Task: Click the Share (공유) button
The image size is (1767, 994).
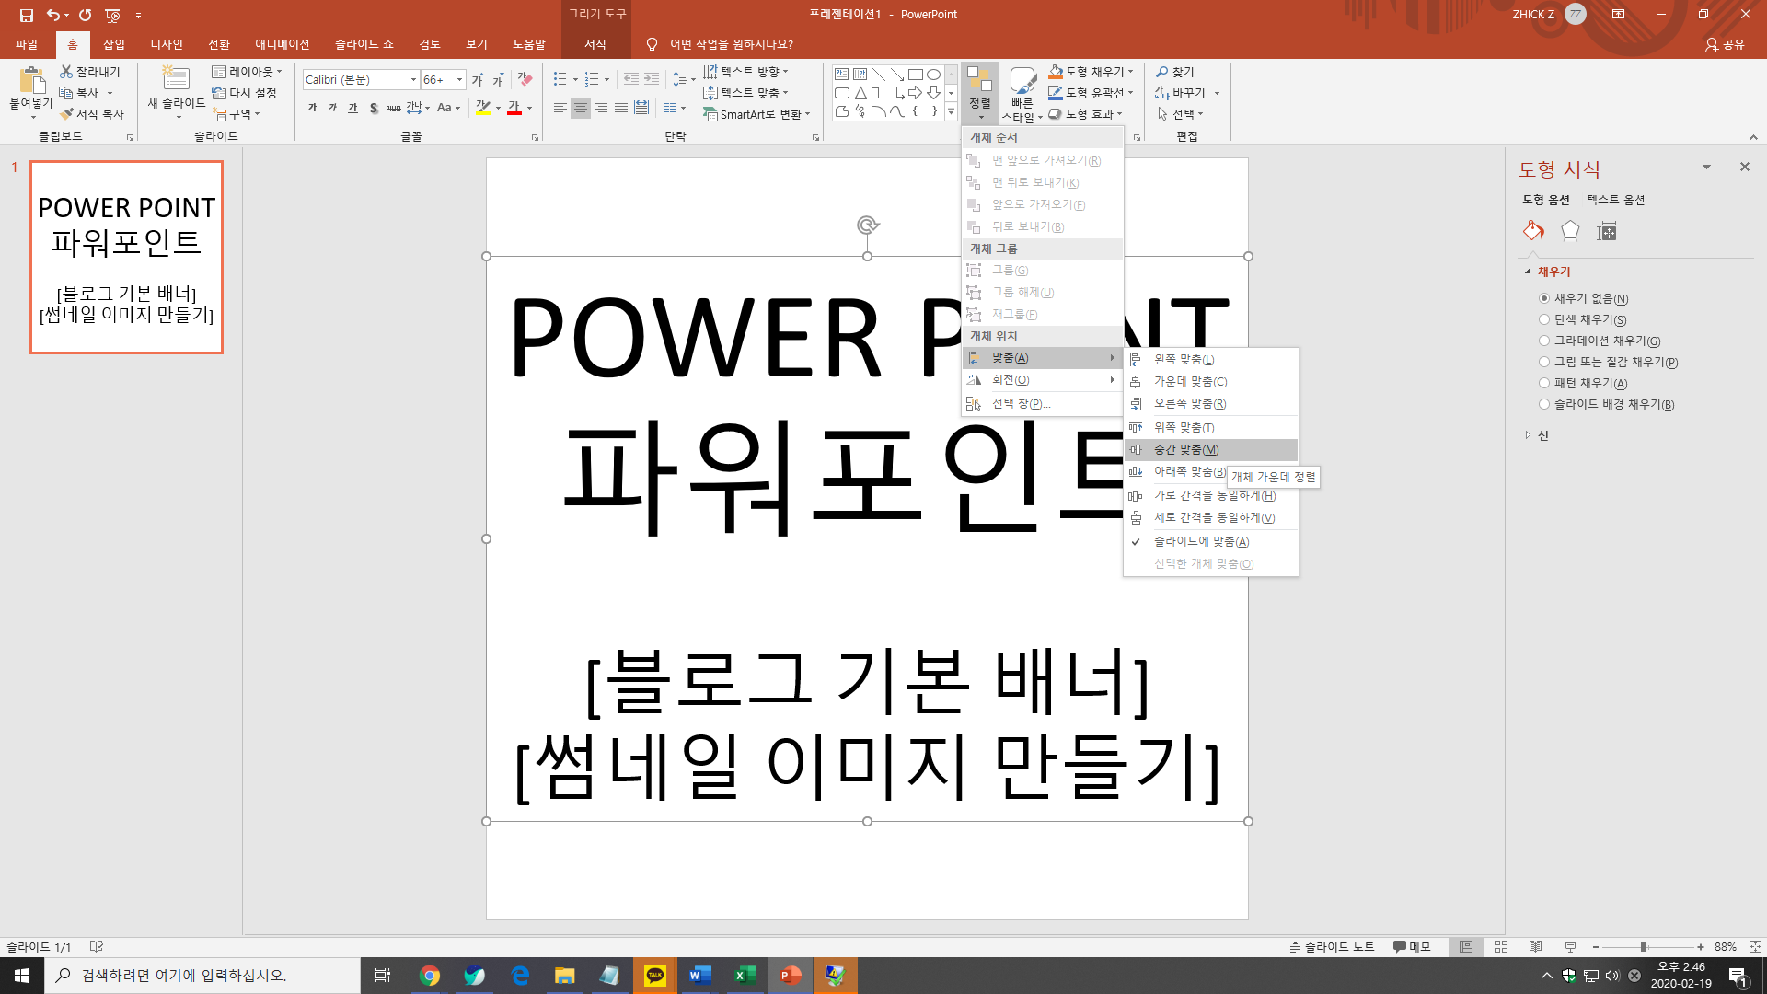Action: [1725, 44]
